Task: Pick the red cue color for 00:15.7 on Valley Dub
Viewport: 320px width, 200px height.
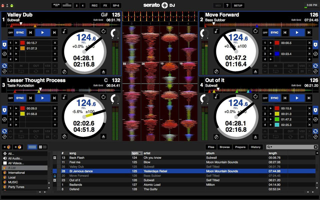Action: tap(22, 43)
